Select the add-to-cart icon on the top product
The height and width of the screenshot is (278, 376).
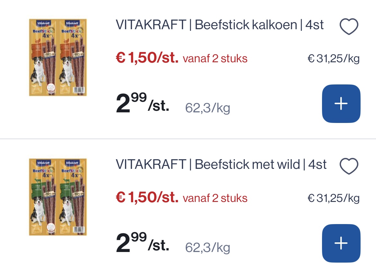341,103
